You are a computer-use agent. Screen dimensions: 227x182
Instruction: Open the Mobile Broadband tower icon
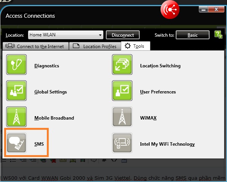(17, 117)
